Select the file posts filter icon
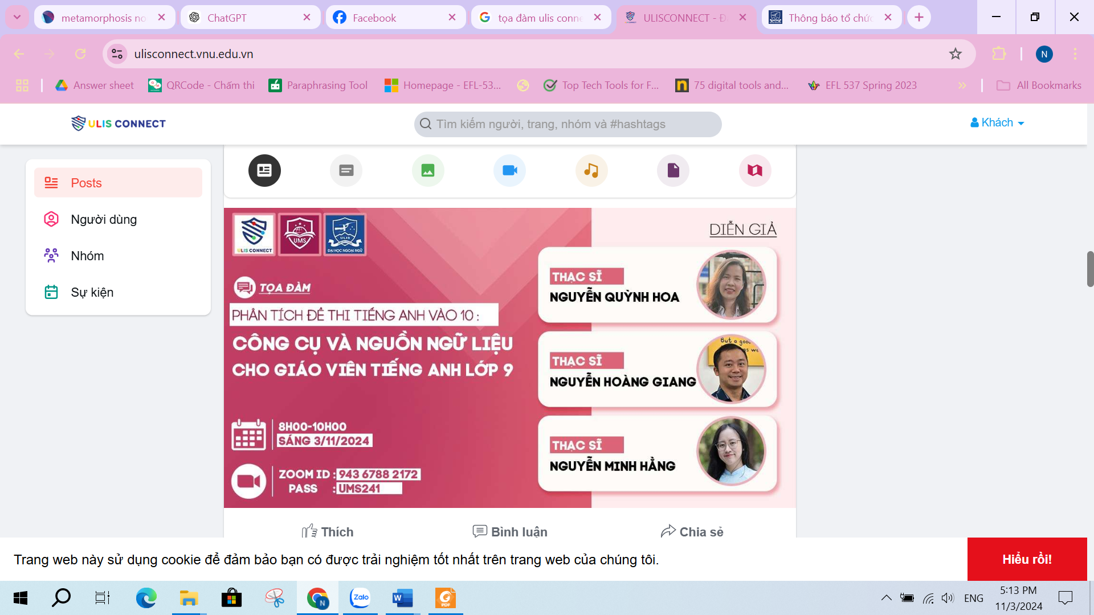This screenshot has height=615, width=1094. coord(673,170)
